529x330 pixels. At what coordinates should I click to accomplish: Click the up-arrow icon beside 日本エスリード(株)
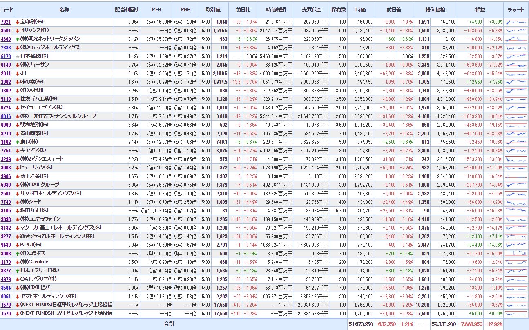click(x=18, y=270)
